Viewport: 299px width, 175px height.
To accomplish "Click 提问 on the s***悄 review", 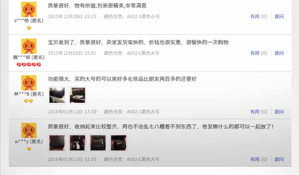I will click(x=279, y=17).
